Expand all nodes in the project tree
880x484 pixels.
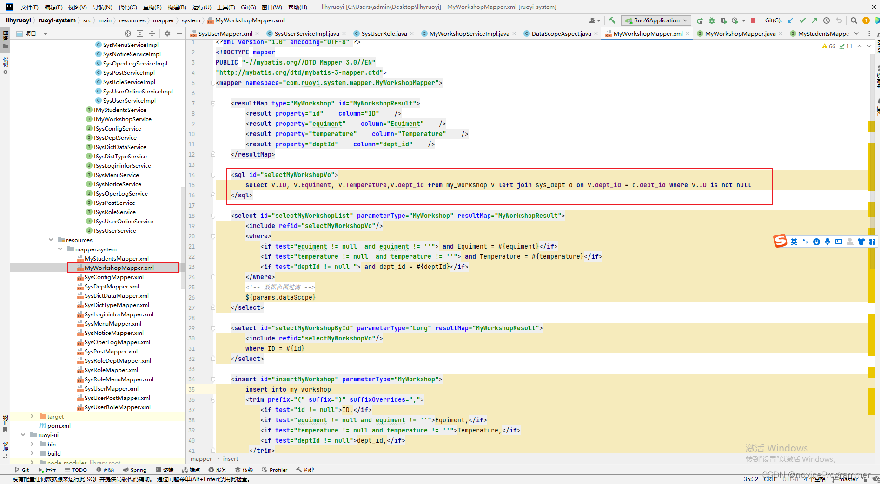140,33
